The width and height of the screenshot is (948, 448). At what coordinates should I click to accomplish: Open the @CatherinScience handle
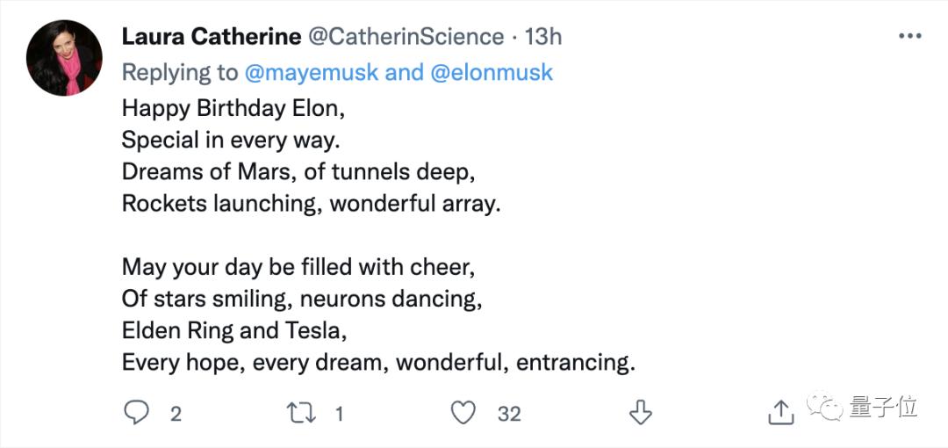pos(404,37)
